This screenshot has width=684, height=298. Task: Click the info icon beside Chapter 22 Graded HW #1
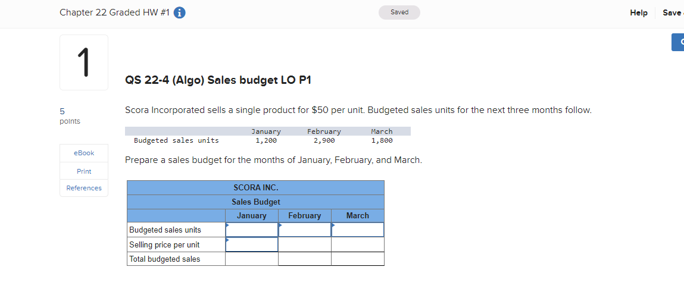point(180,13)
